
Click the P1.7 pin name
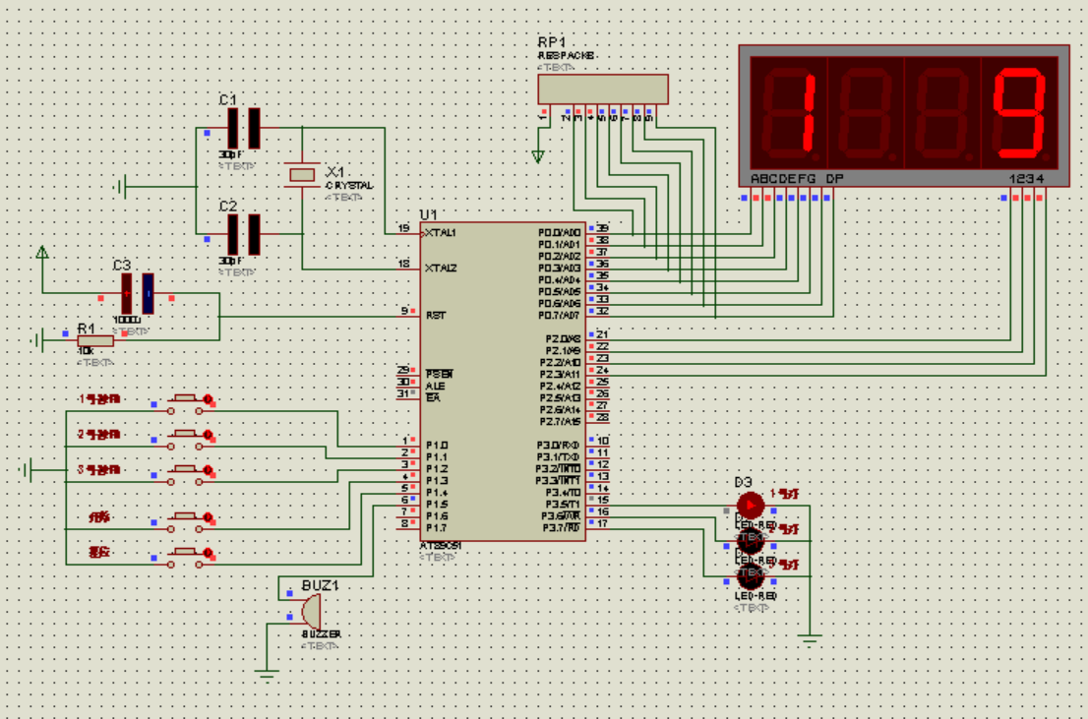[x=437, y=528]
